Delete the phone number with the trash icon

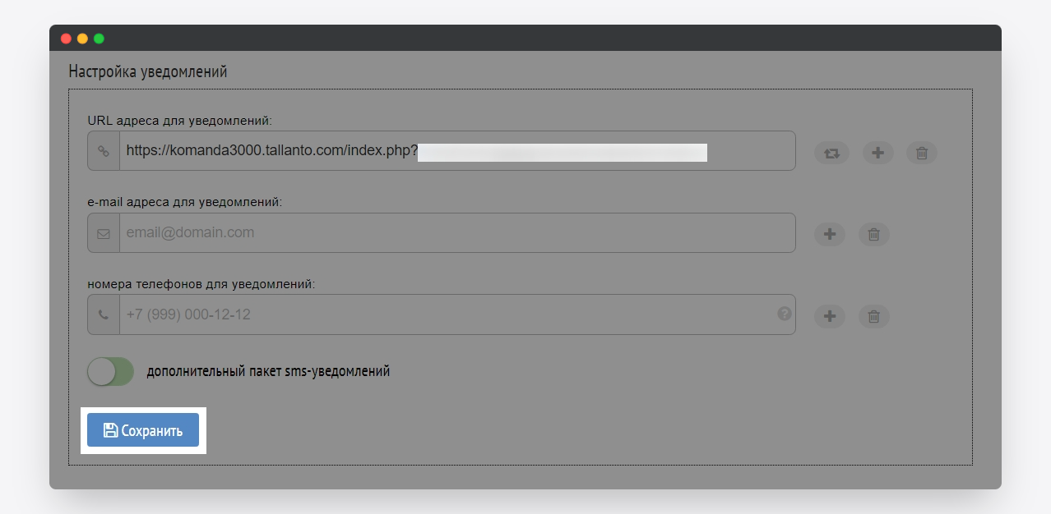(x=874, y=316)
